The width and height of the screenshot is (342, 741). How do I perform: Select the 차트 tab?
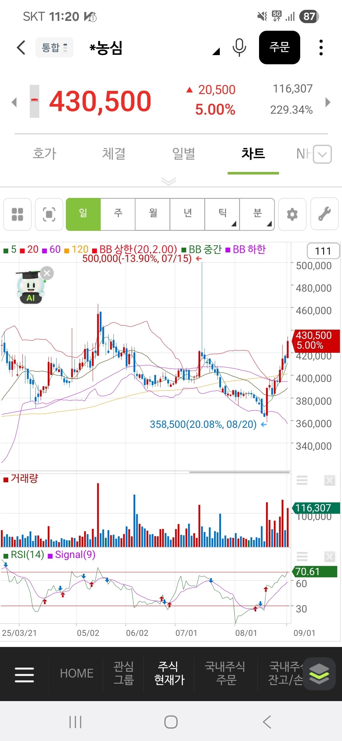click(253, 154)
